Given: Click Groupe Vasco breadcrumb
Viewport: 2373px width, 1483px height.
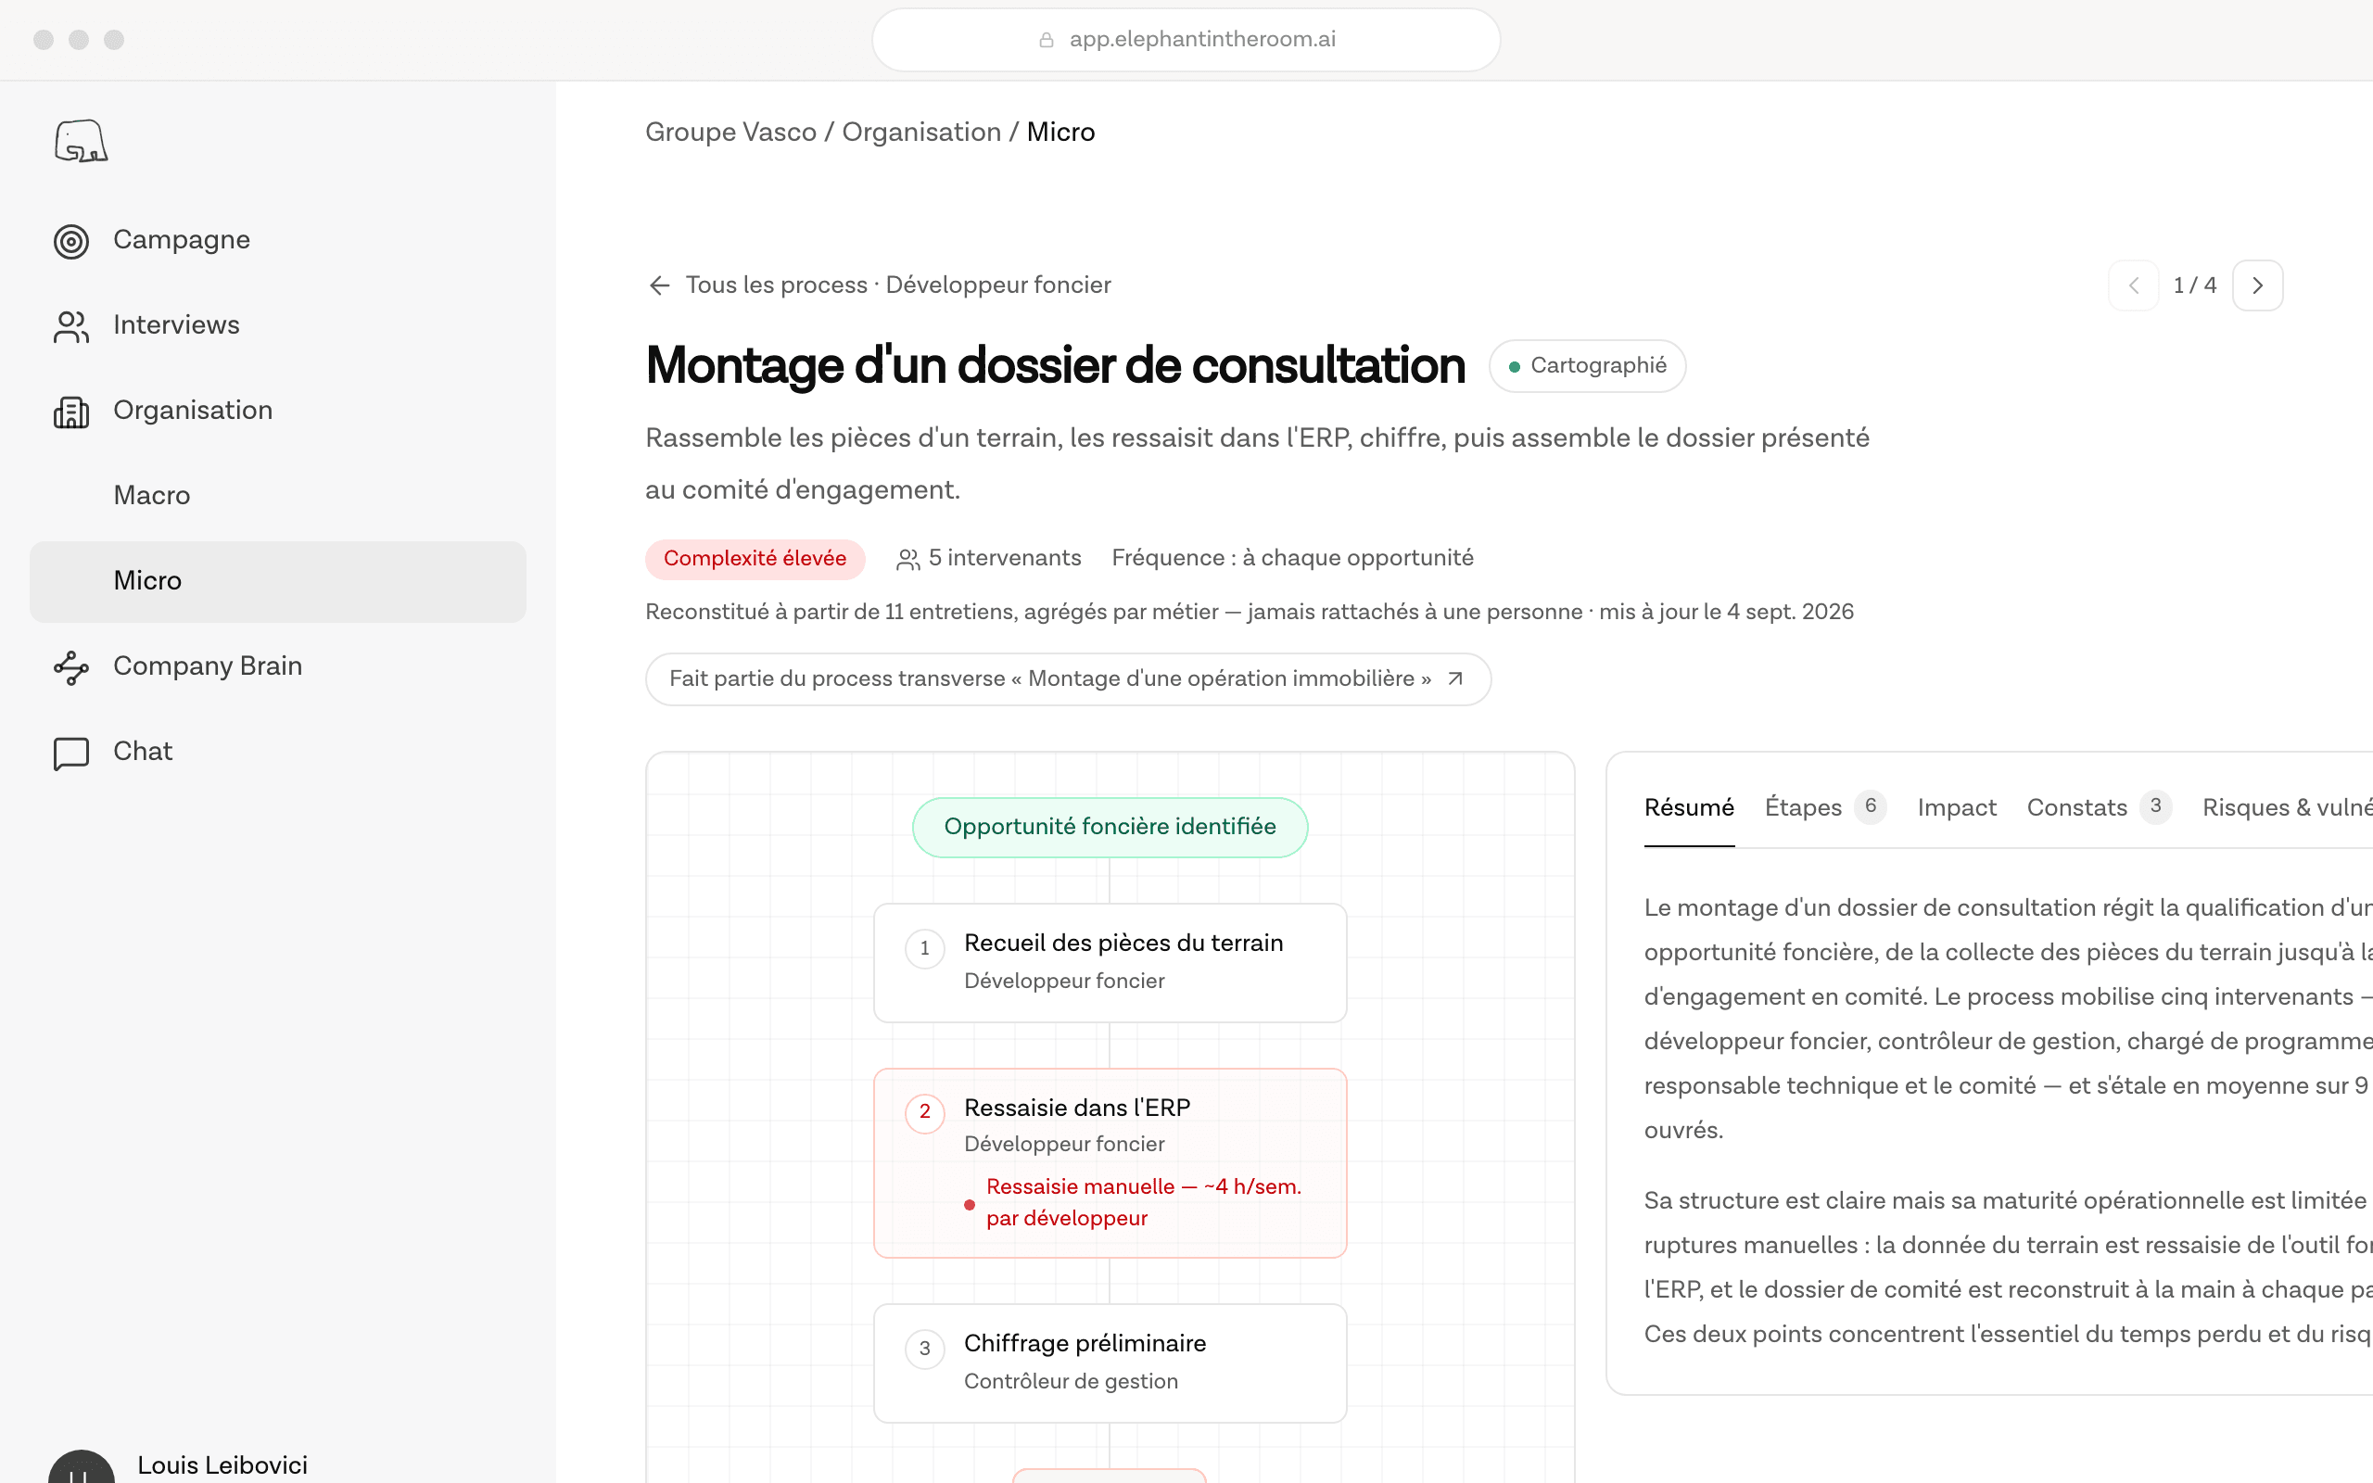Looking at the screenshot, I should (730, 133).
